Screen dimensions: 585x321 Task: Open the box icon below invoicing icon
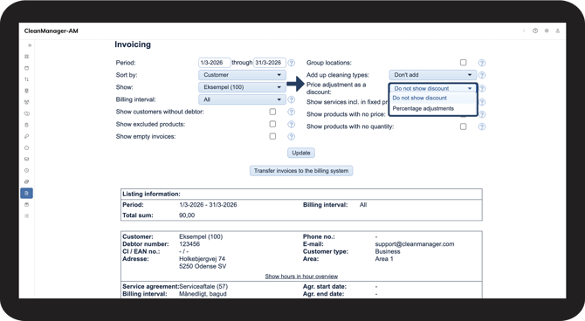[x=26, y=205]
